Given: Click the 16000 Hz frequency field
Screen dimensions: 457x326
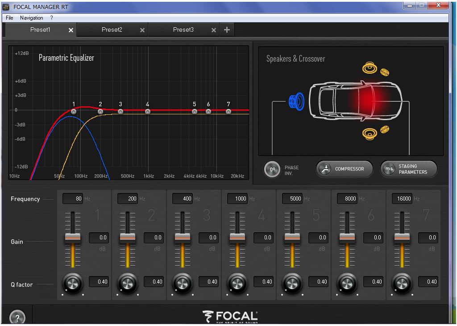Looking at the screenshot, I should point(402,199).
